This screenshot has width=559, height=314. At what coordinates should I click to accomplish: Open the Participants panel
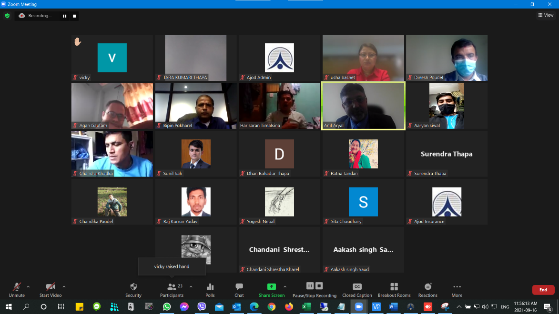click(x=172, y=287)
